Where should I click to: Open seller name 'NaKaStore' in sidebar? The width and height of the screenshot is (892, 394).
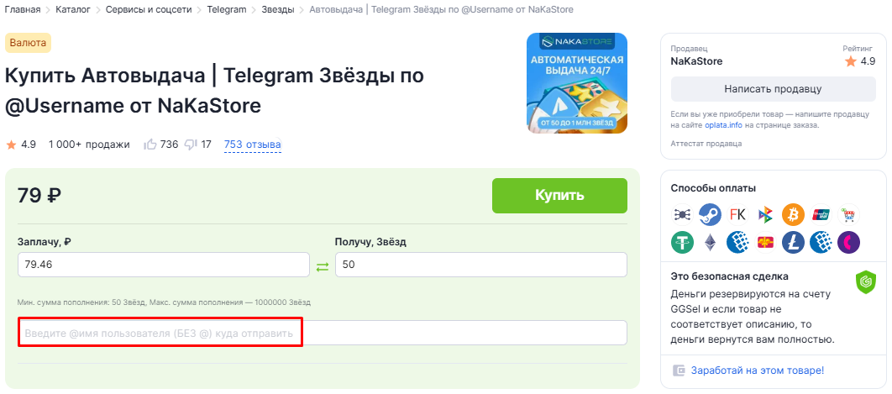696,61
